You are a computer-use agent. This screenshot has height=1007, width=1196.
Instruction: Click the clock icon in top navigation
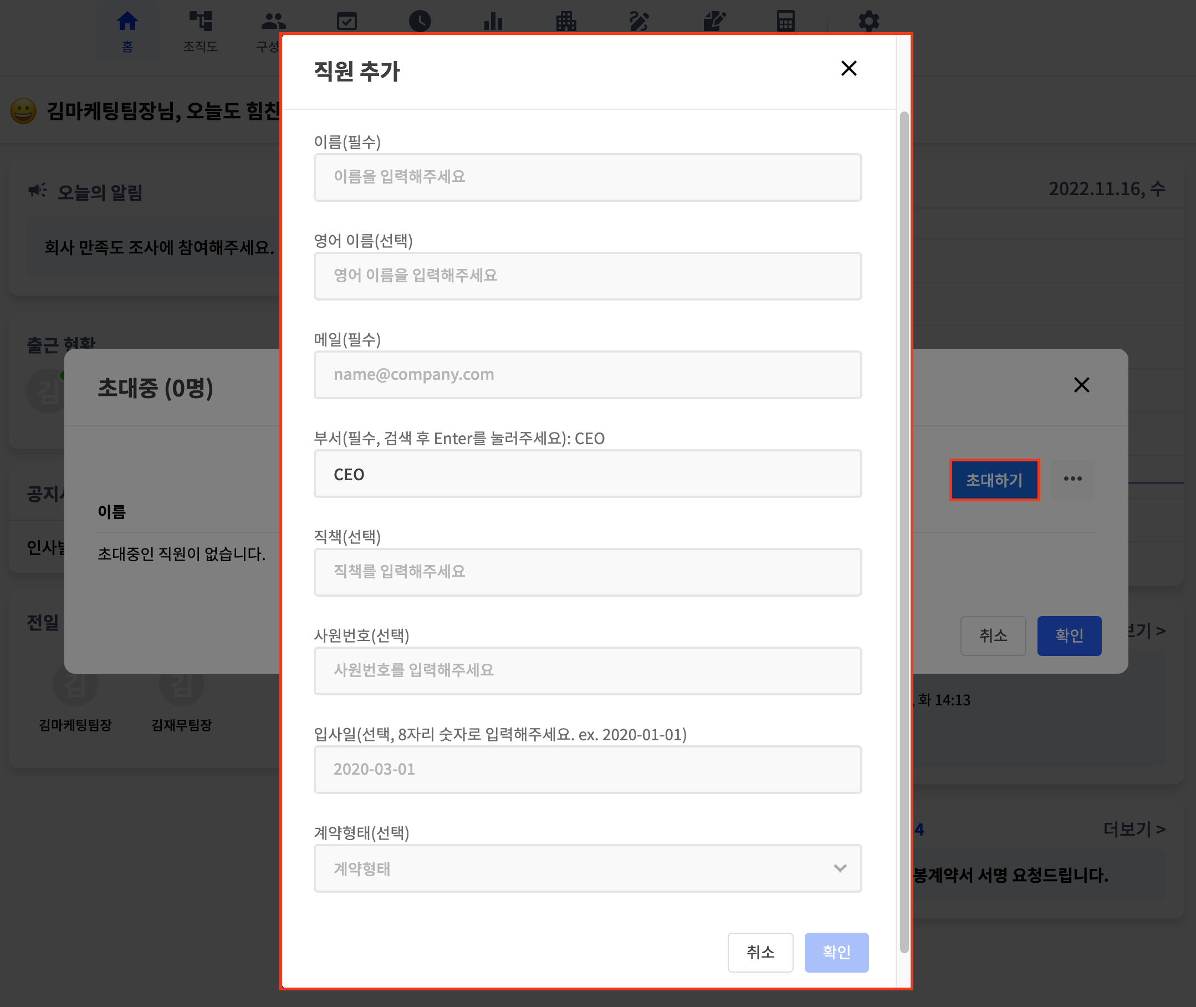420,22
